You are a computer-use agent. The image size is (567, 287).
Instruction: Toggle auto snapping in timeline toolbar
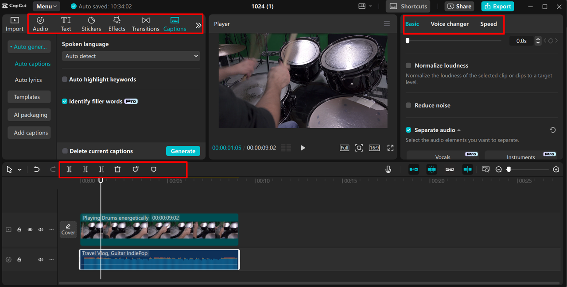(432, 169)
